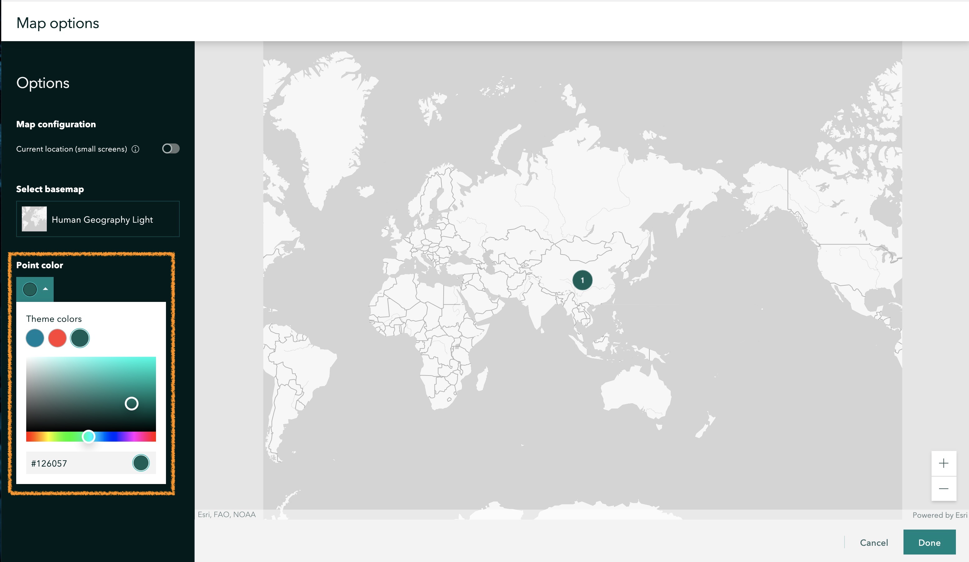
Task: Zoom in using the plus icon on map
Action: 944,463
